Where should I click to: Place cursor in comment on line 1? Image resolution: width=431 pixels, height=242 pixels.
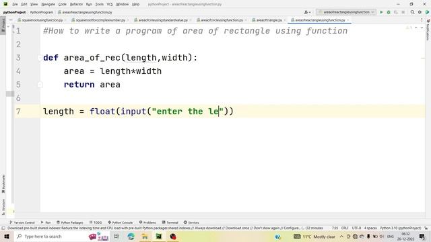point(195,31)
